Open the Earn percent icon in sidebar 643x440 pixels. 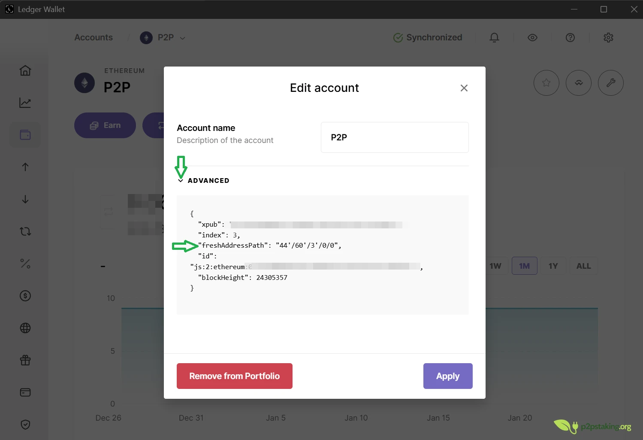pos(25,264)
